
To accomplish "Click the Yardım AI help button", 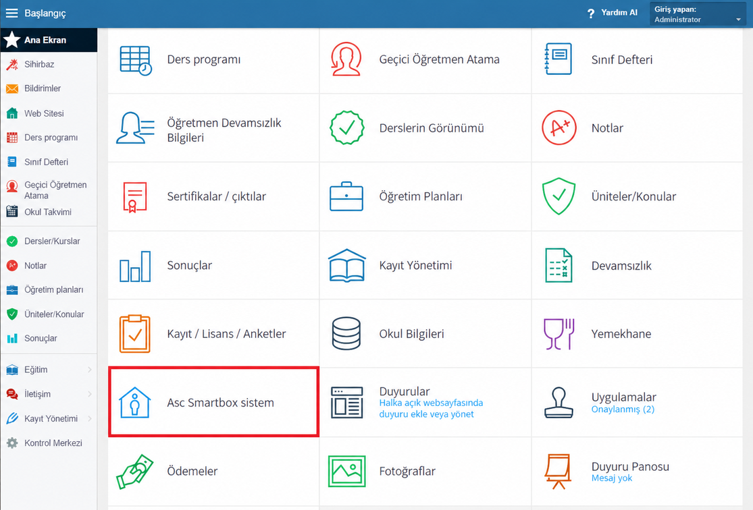I will point(613,13).
